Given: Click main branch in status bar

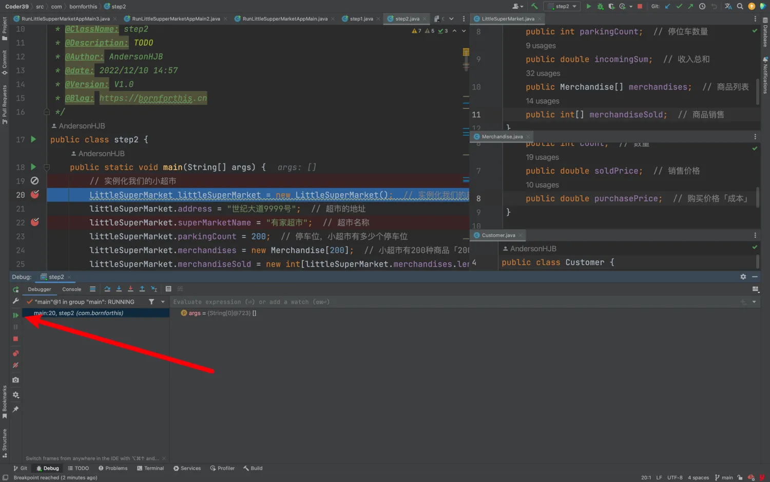Looking at the screenshot, I should (724, 477).
